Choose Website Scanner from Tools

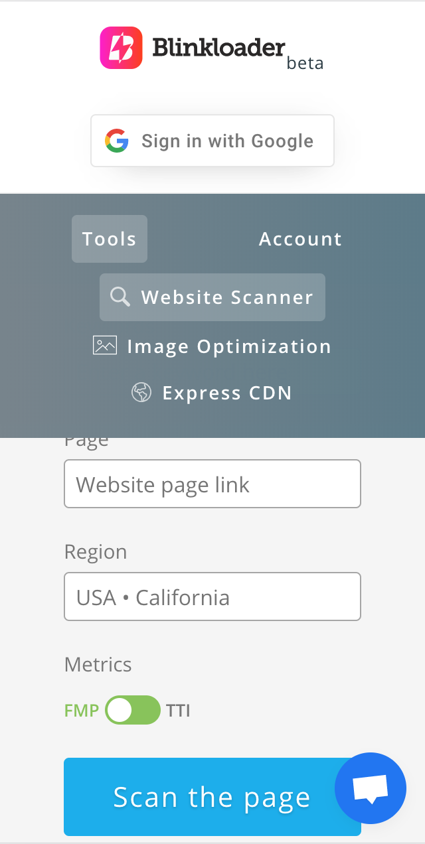coord(212,297)
